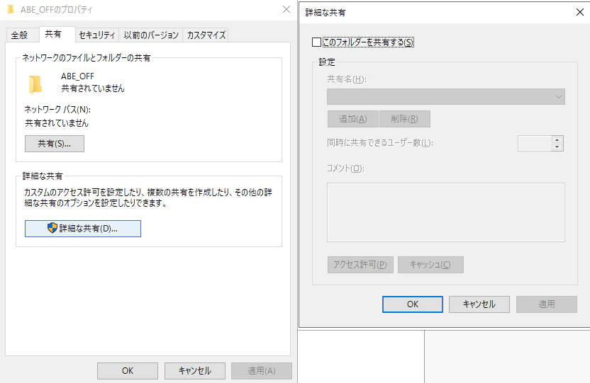Increase the simultaneous user count with up arrow
The width and height of the screenshot is (590, 383).
(x=557, y=139)
